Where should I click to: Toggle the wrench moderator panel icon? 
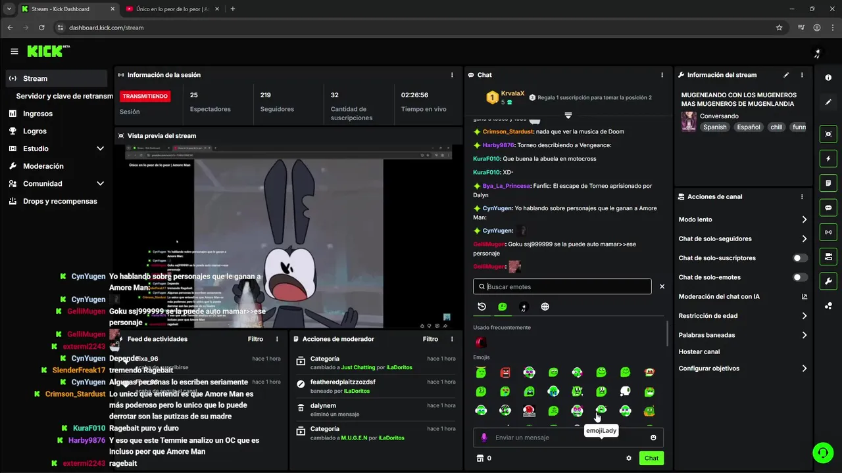click(828, 281)
